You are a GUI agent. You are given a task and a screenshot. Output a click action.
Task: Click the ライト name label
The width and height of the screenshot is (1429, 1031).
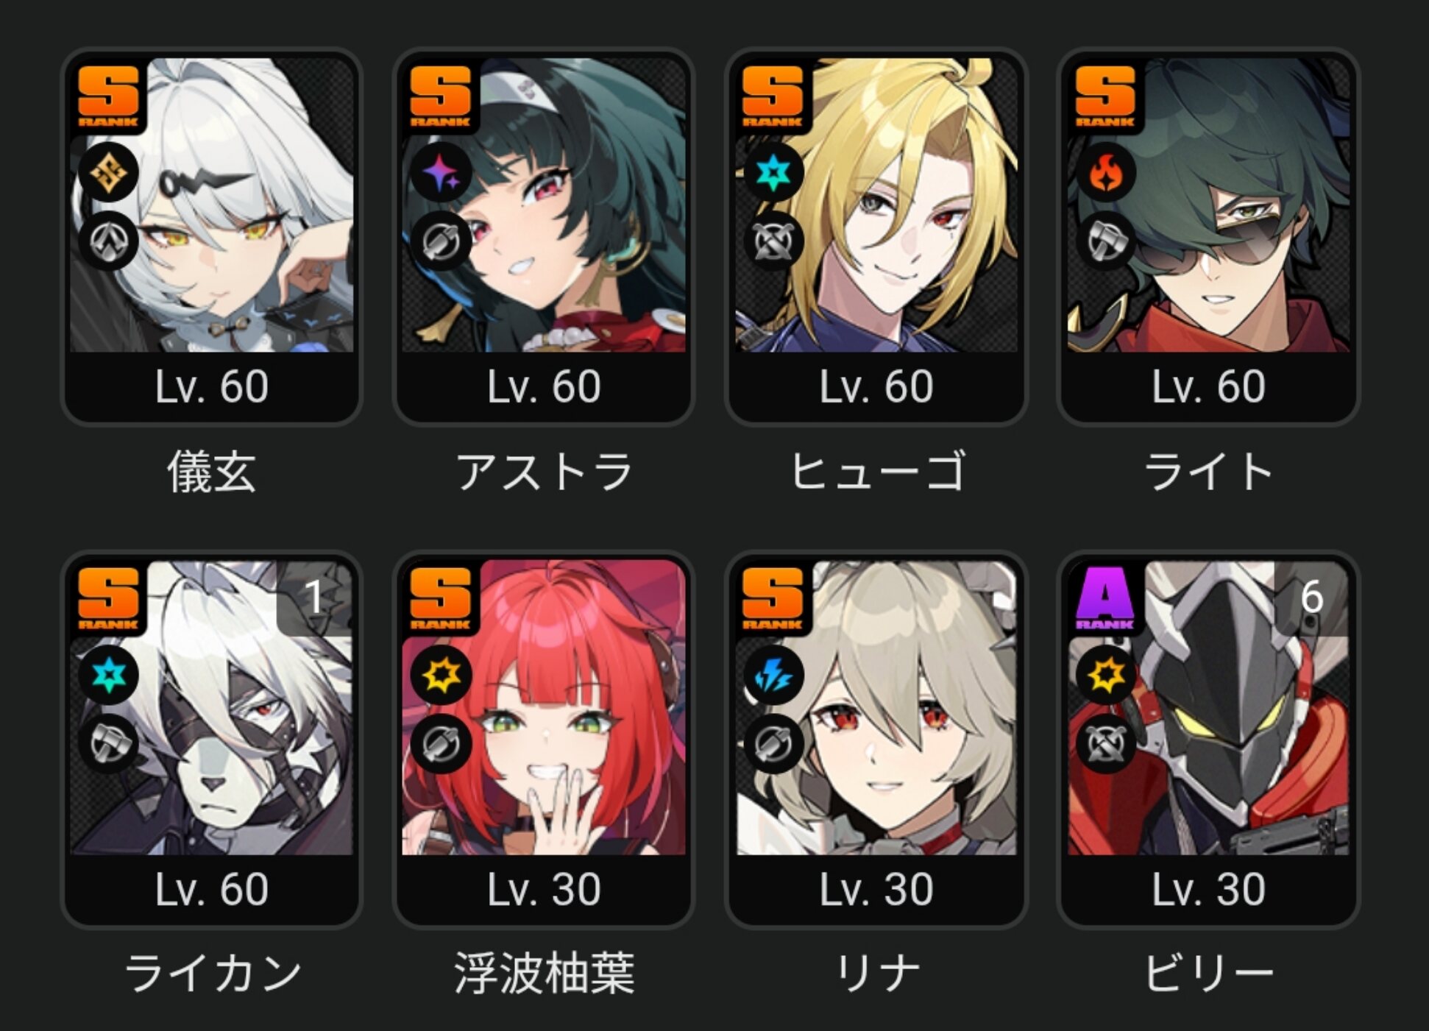coord(1208,472)
